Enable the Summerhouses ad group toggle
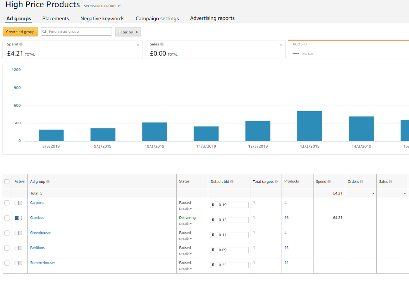Viewport: 409px width, 285px height. 18,263
